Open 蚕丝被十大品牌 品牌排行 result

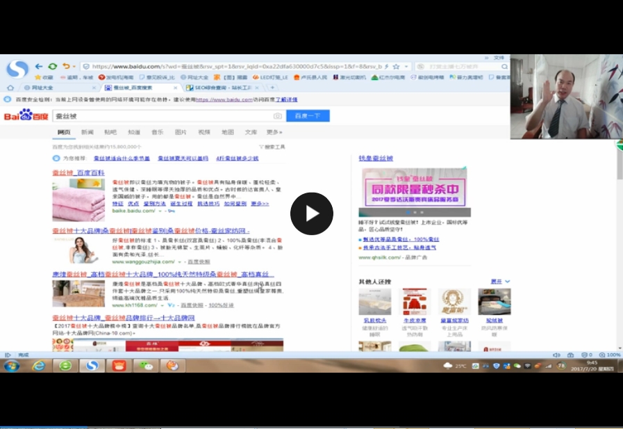124,317
